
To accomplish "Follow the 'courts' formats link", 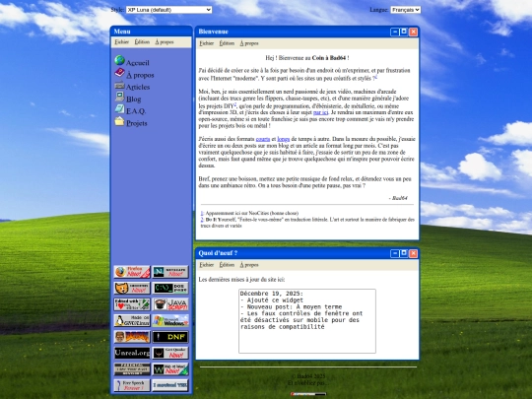I will pyautogui.click(x=263, y=139).
